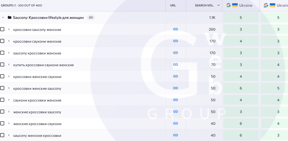The image size is (288, 141).
Task: Select checkbox next to купить кроссовки саукони женские
Action: pos(3,65)
